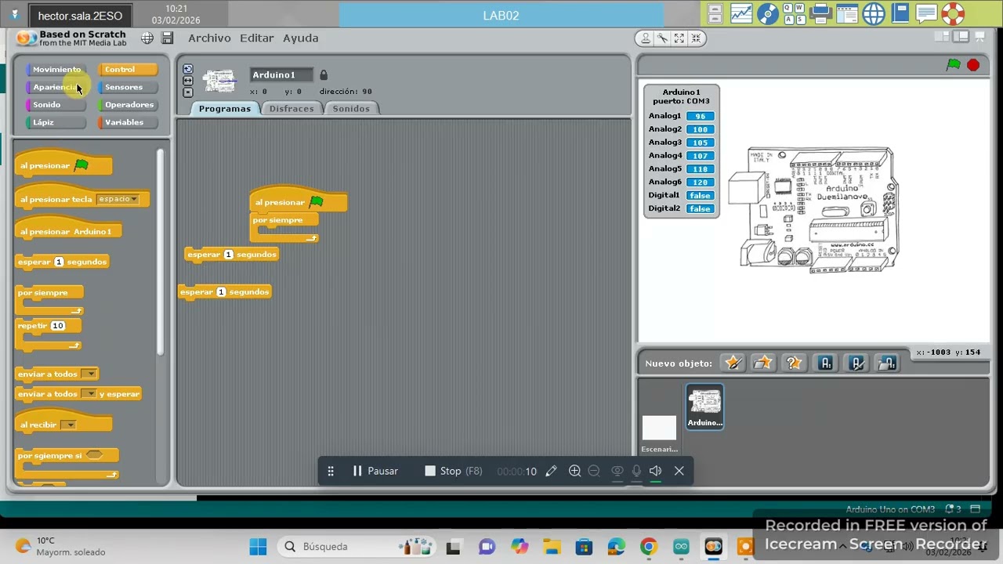Click the zoom-out magnifier in recorder bar
The height and width of the screenshot is (564, 1003).
click(594, 471)
